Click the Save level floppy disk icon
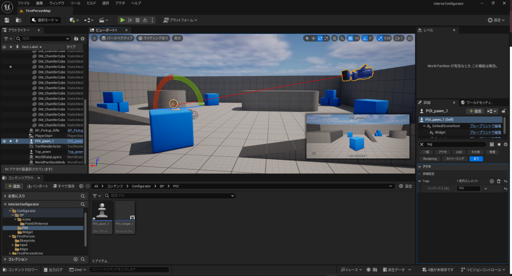The width and height of the screenshot is (512, 276). (7, 20)
